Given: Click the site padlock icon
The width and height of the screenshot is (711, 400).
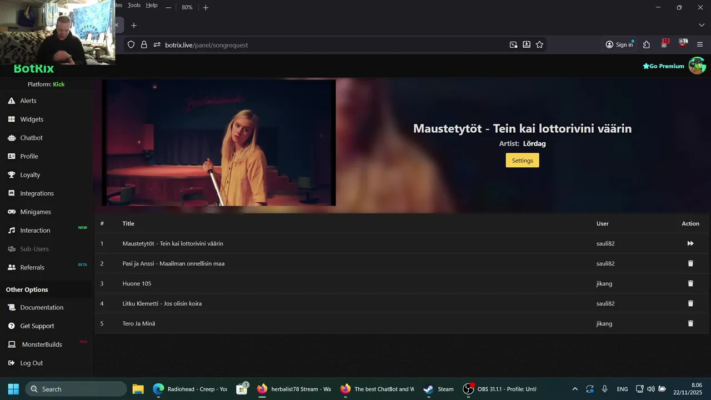Looking at the screenshot, I should pyautogui.click(x=144, y=45).
